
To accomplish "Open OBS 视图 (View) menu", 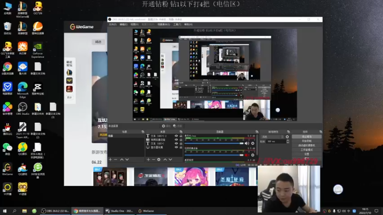I will tap(135, 24).
